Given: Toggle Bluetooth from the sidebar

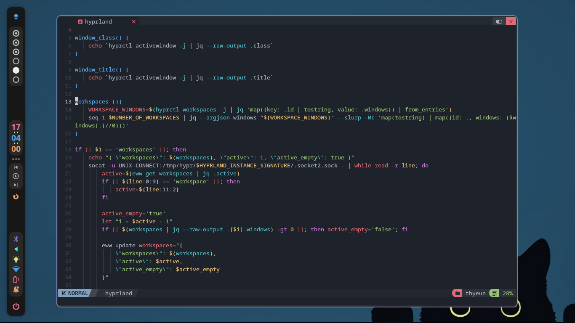Looking at the screenshot, I should [x=16, y=239].
